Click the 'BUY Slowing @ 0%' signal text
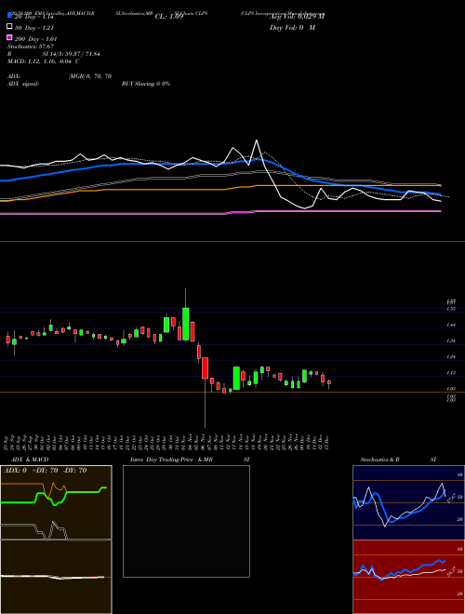Image resolution: width=465 pixels, height=614 pixels. point(146,84)
